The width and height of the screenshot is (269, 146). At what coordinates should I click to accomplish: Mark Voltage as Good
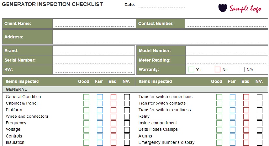click(x=86, y=130)
